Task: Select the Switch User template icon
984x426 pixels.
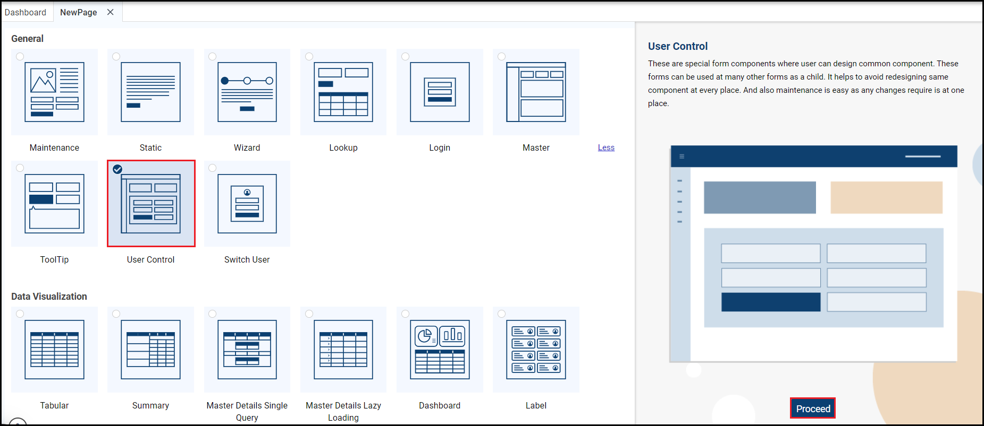Action: [x=247, y=204]
